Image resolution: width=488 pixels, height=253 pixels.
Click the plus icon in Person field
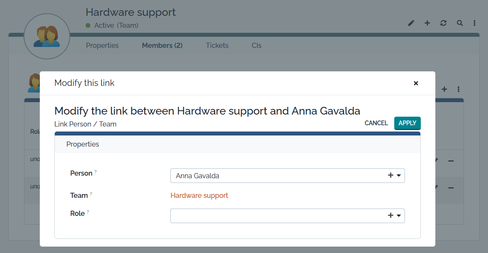(x=390, y=176)
